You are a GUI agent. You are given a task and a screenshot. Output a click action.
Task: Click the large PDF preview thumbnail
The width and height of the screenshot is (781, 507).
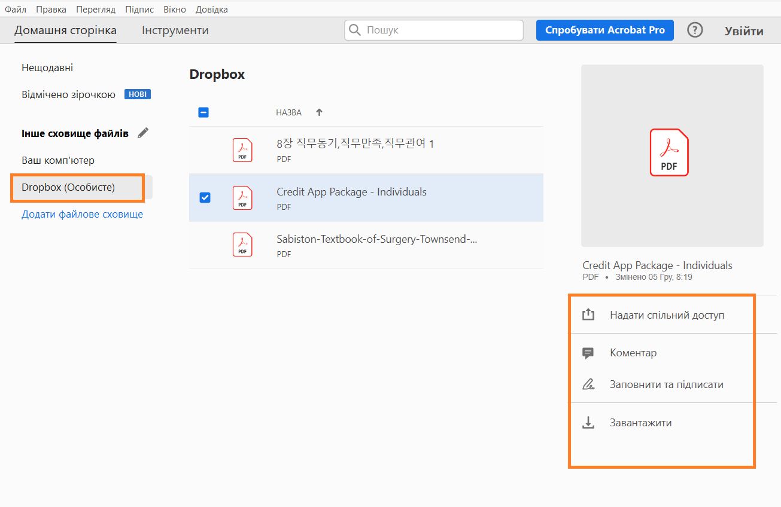[671, 155]
